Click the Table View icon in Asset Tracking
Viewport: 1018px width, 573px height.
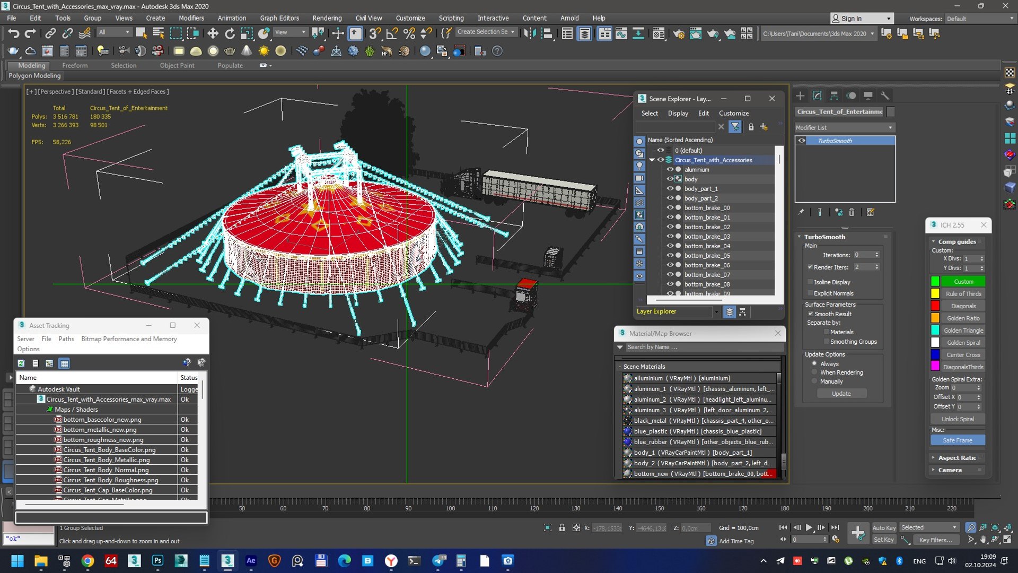tap(64, 363)
